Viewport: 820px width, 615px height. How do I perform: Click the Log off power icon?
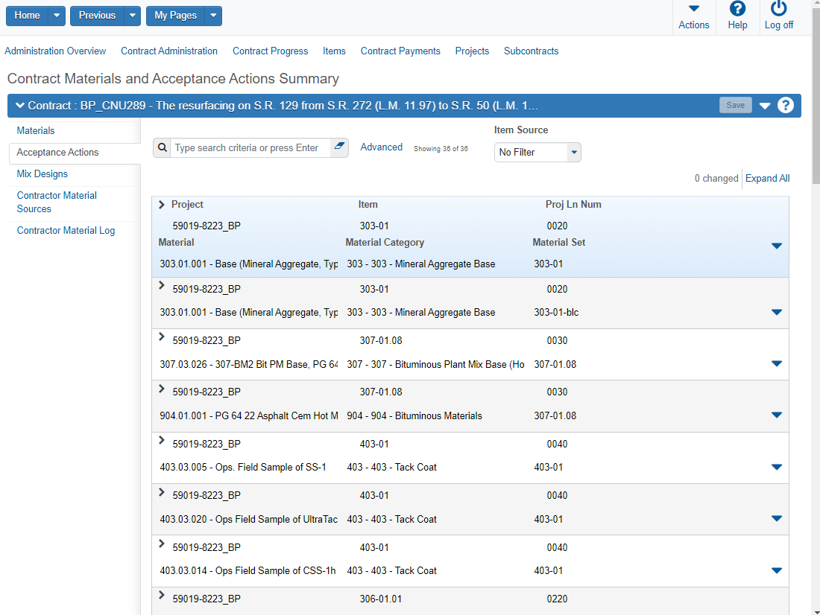778,10
